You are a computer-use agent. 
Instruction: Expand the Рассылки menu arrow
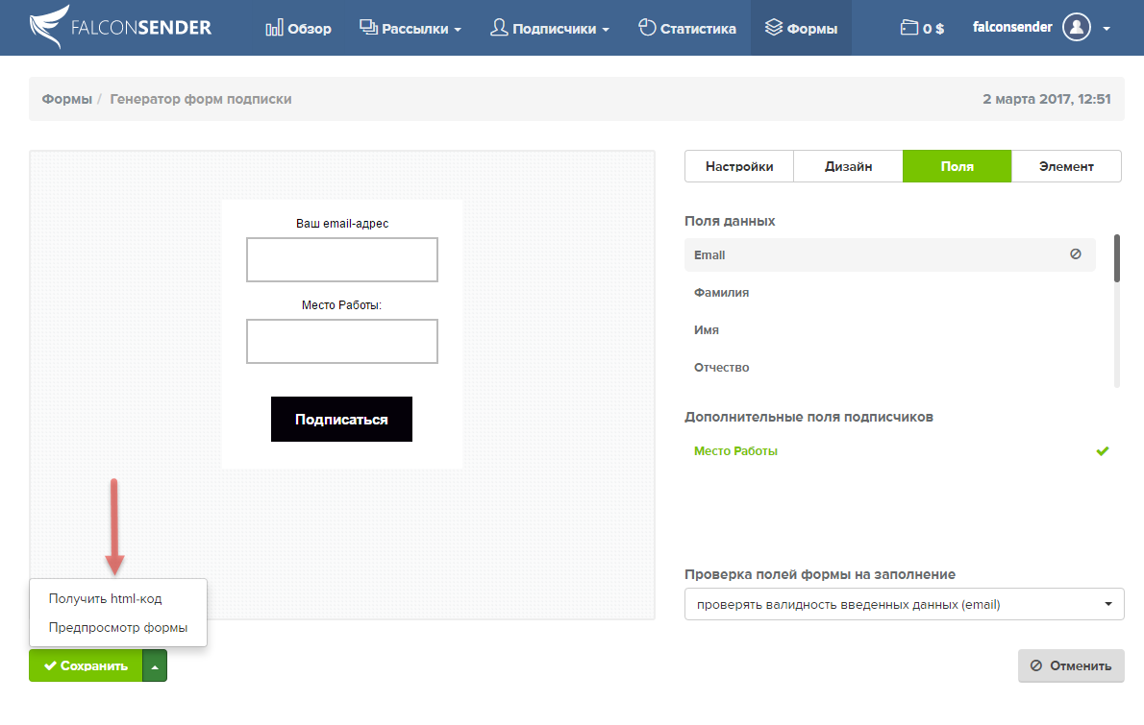tap(458, 30)
